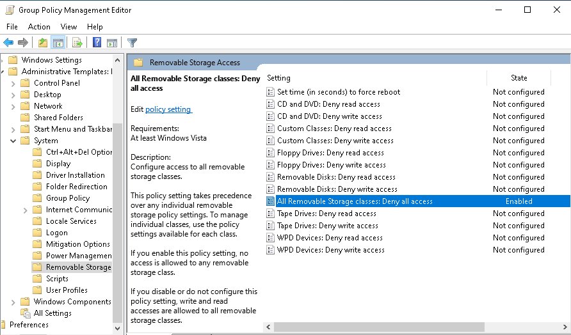
Task: Click the Forward arrow toolbar icon
Action: (x=23, y=43)
